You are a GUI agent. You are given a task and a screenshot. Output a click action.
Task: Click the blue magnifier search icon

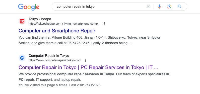click(x=179, y=6)
